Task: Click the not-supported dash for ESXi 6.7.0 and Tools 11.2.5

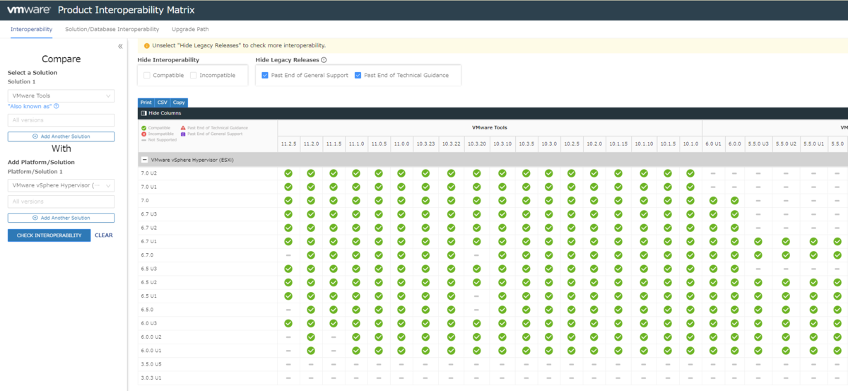Action: point(288,255)
